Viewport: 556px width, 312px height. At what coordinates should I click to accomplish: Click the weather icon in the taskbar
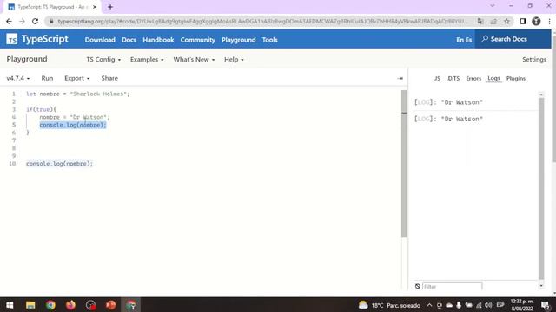pyautogui.click(x=363, y=305)
